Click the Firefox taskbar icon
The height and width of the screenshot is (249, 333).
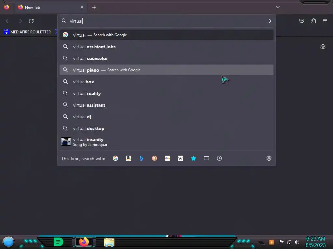click(84, 242)
